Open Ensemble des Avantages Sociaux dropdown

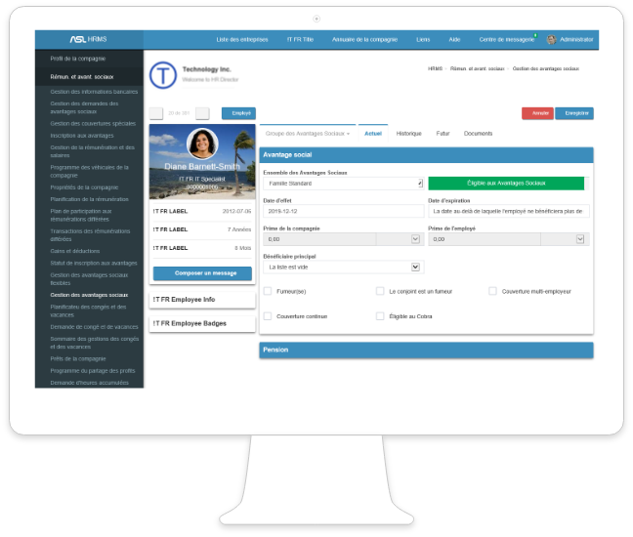point(344,184)
